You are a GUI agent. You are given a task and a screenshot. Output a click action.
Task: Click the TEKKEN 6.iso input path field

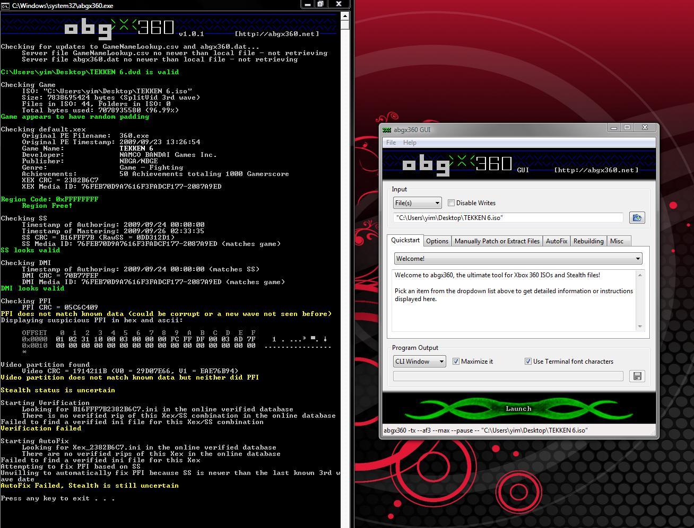(x=508, y=218)
